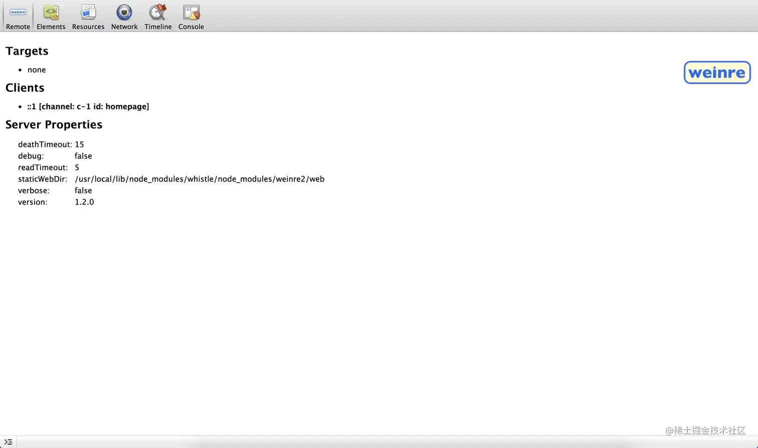Click the Clients heading
The image size is (758, 448).
pyautogui.click(x=25, y=88)
